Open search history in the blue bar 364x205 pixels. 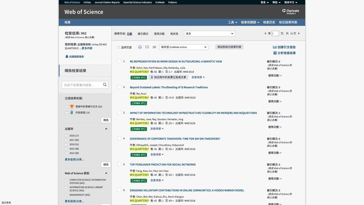(269, 22)
